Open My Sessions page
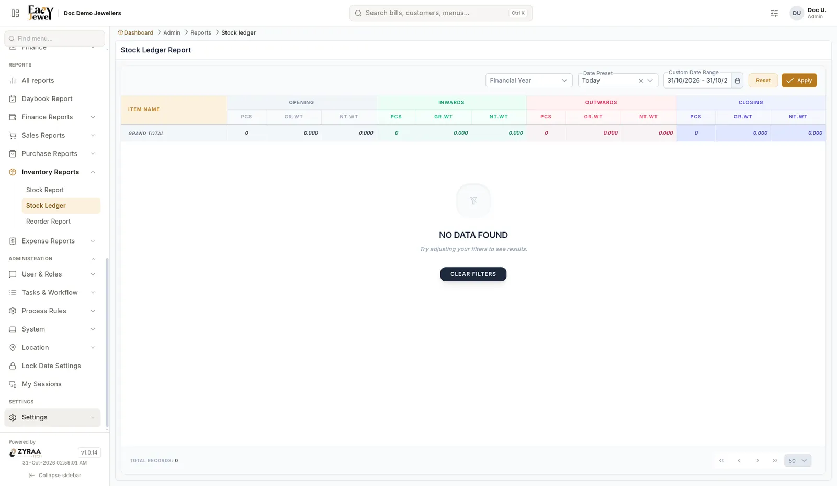The width and height of the screenshot is (837, 486). 52,384
